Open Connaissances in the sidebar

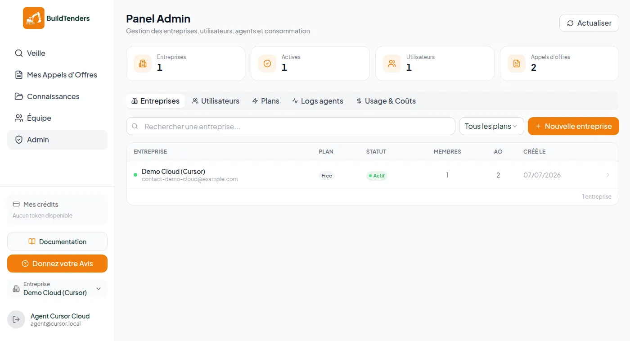[57, 96]
